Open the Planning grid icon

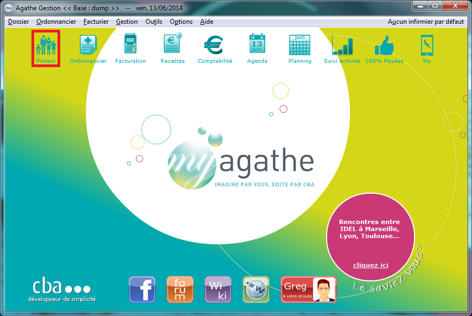(x=299, y=45)
